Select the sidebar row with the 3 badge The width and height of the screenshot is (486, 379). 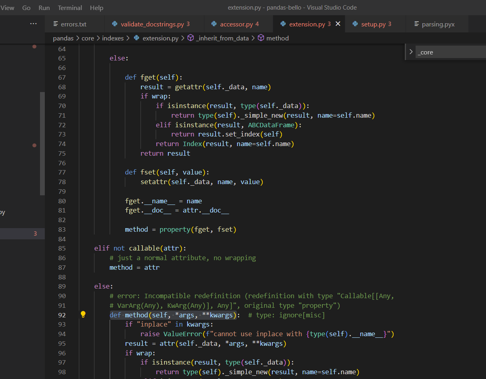pyautogui.click(x=22, y=234)
